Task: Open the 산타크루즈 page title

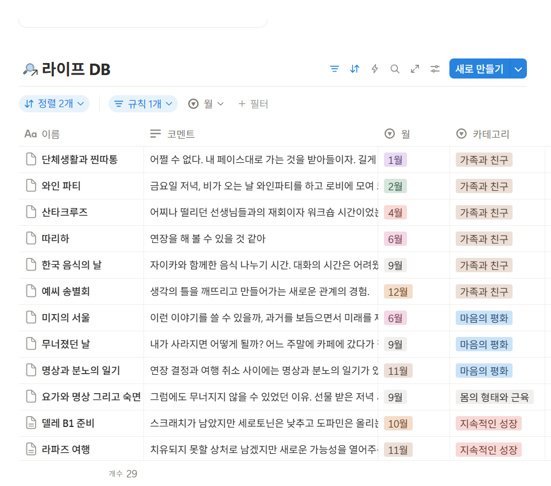Action: 65,212
